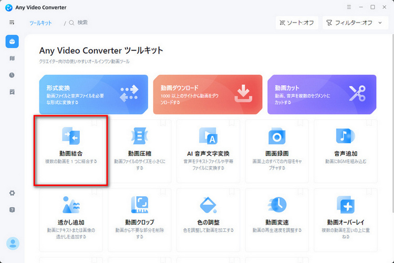Viewport: 394px width, 263px height.
Task: Open the history clock icon in sidebar
Action: pyautogui.click(x=12, y=75)
